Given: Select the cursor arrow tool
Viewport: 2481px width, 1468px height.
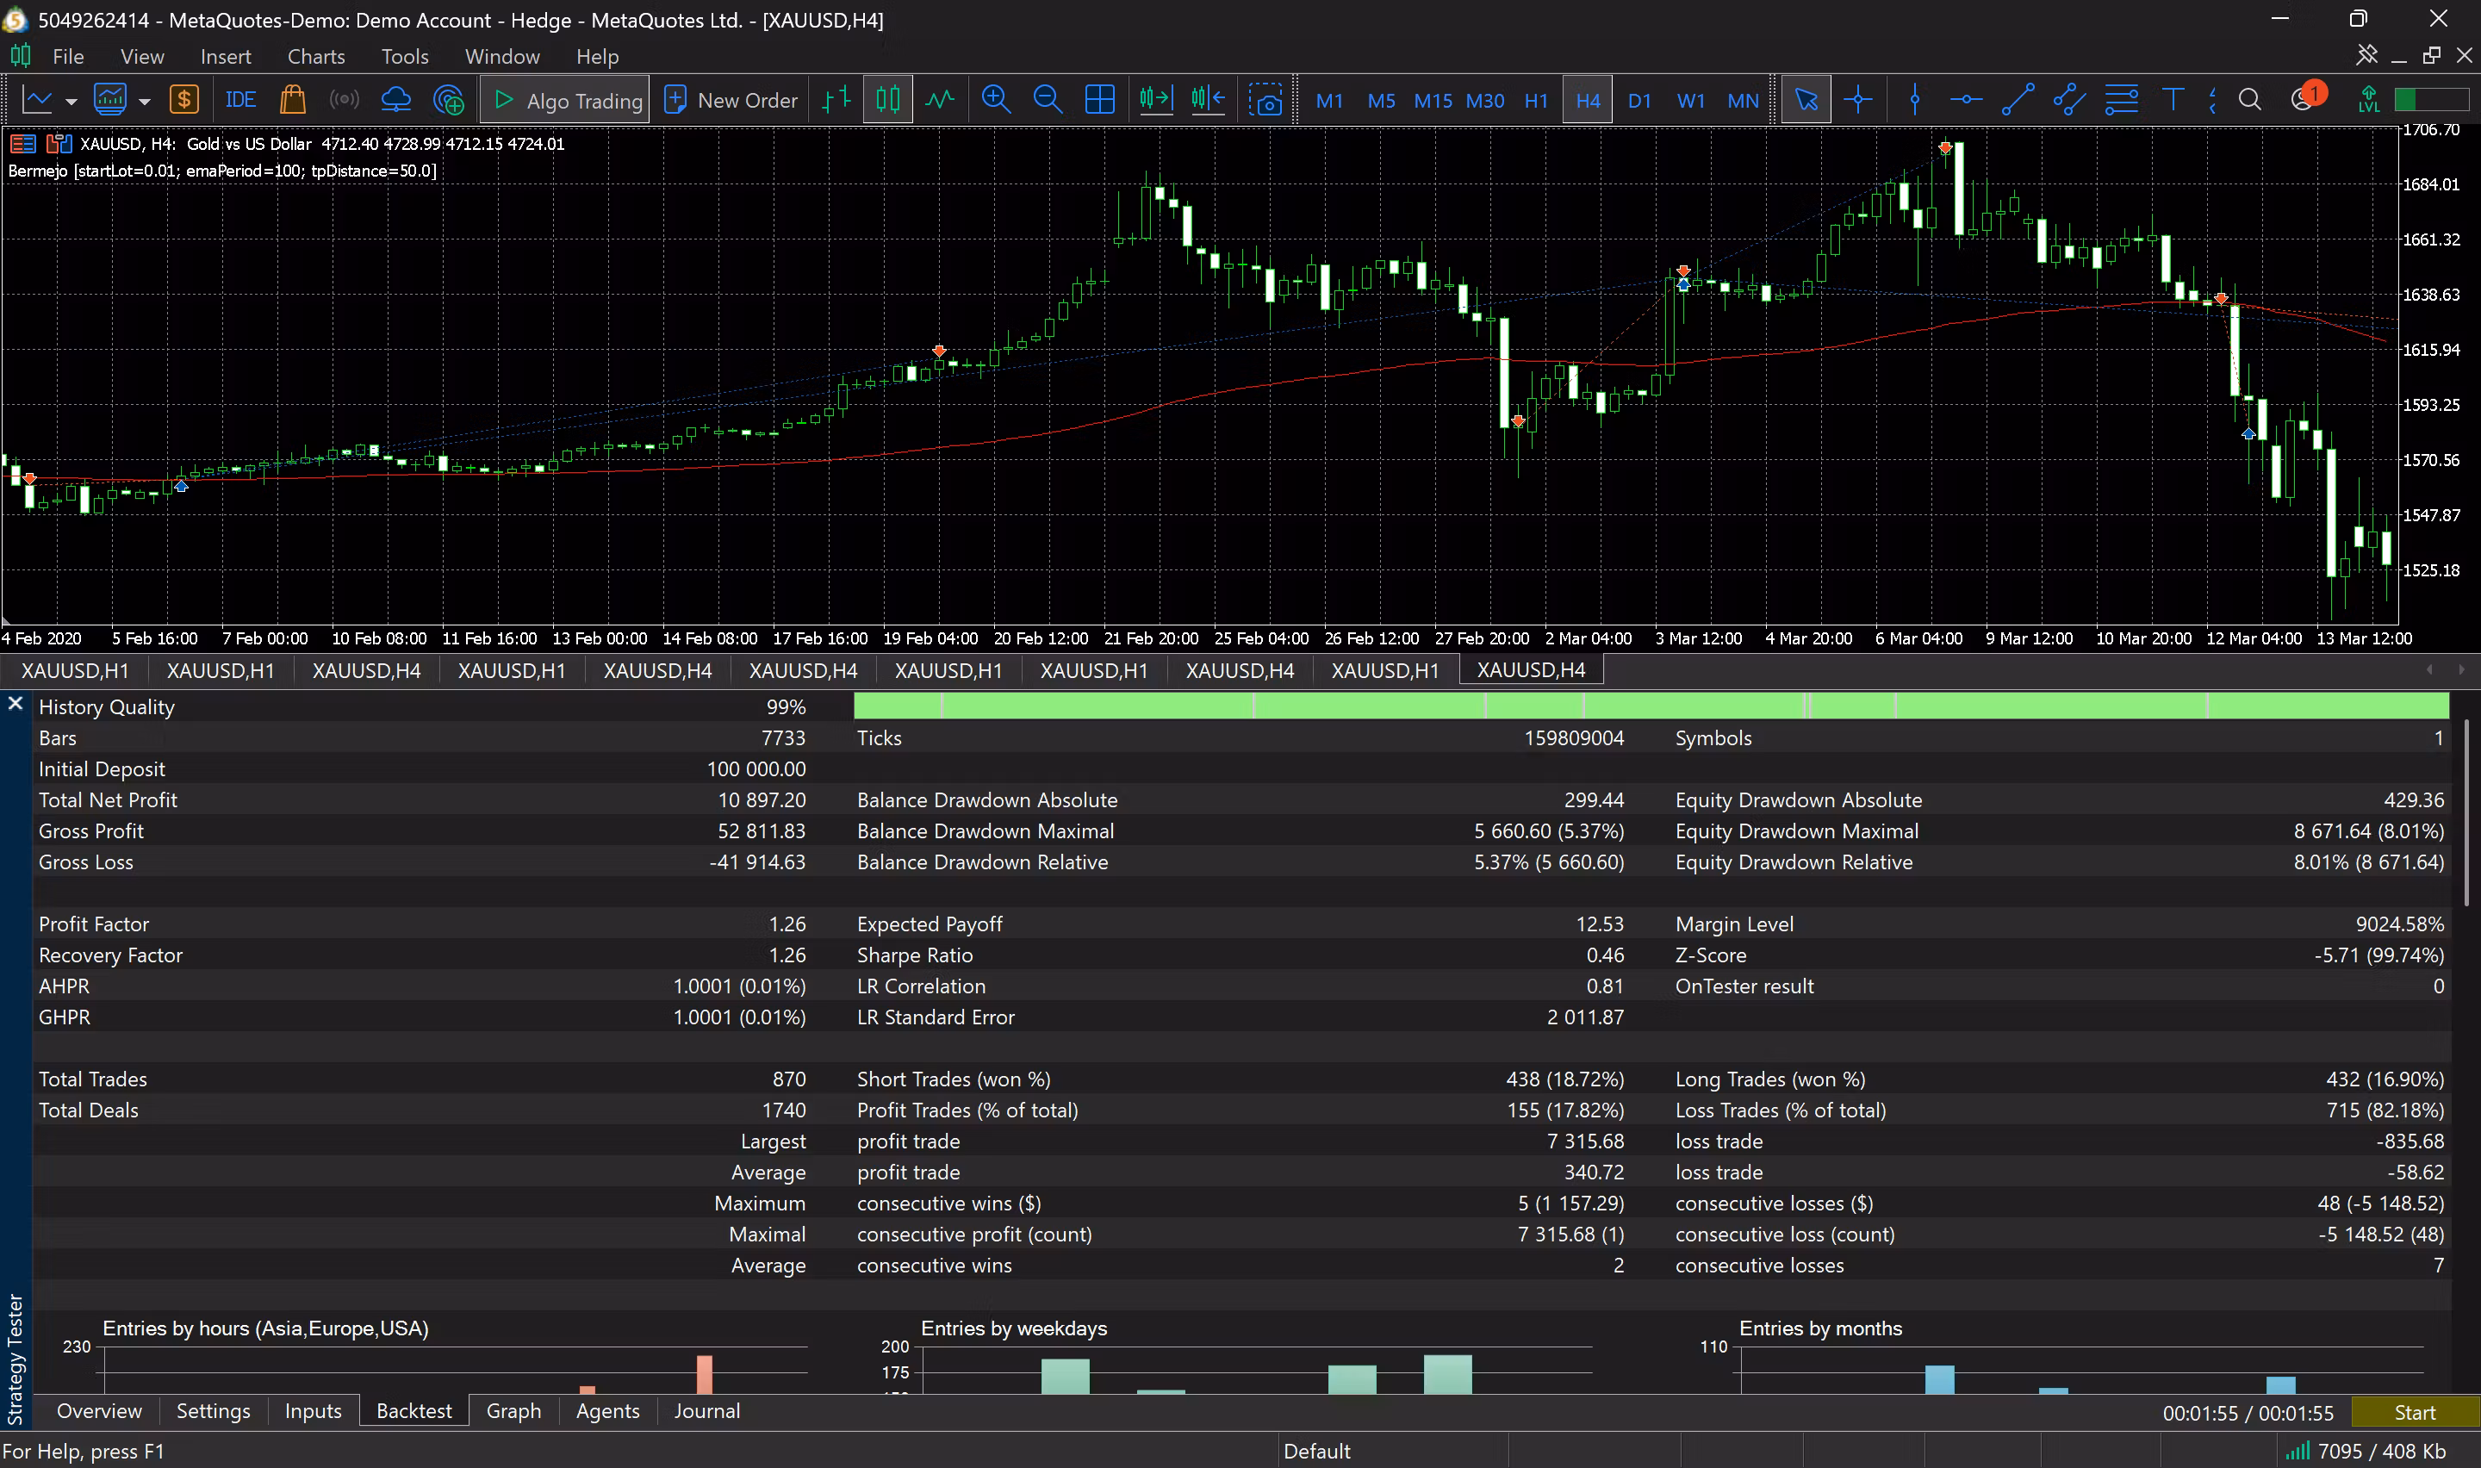Looking at the screenshot, I should 1806,100.
